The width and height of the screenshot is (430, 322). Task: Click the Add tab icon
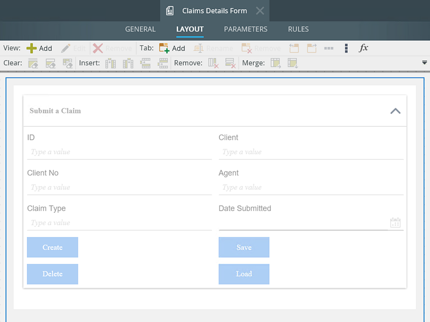click(x=164, y=48)
